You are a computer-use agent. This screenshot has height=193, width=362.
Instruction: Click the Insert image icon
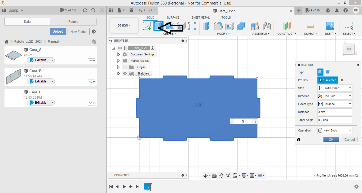click(x=330, y=26)
